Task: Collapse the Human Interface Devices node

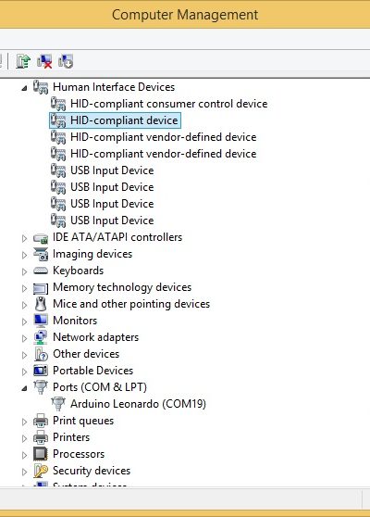Action: [x=24, y=88]
